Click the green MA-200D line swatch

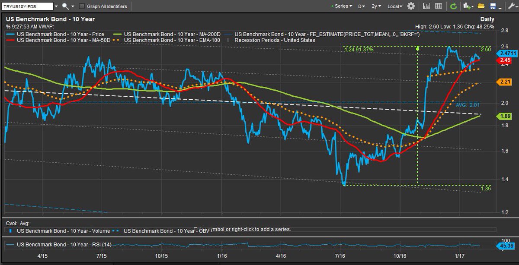pyautogui.click(x=117, y=34)
